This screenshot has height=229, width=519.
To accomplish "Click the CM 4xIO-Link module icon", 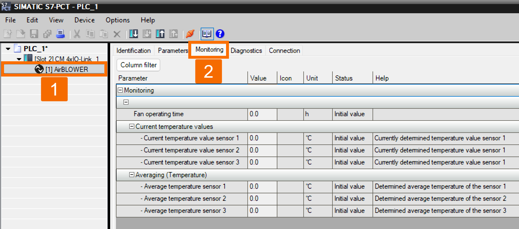I will pos(28,58).
